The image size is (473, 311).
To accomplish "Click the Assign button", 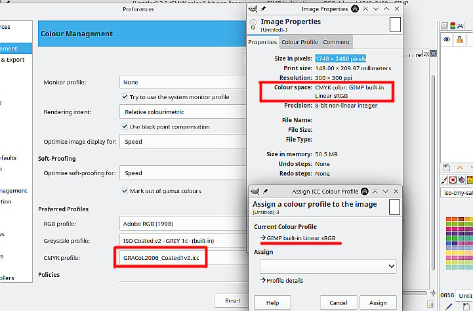I will click(378, 302).
